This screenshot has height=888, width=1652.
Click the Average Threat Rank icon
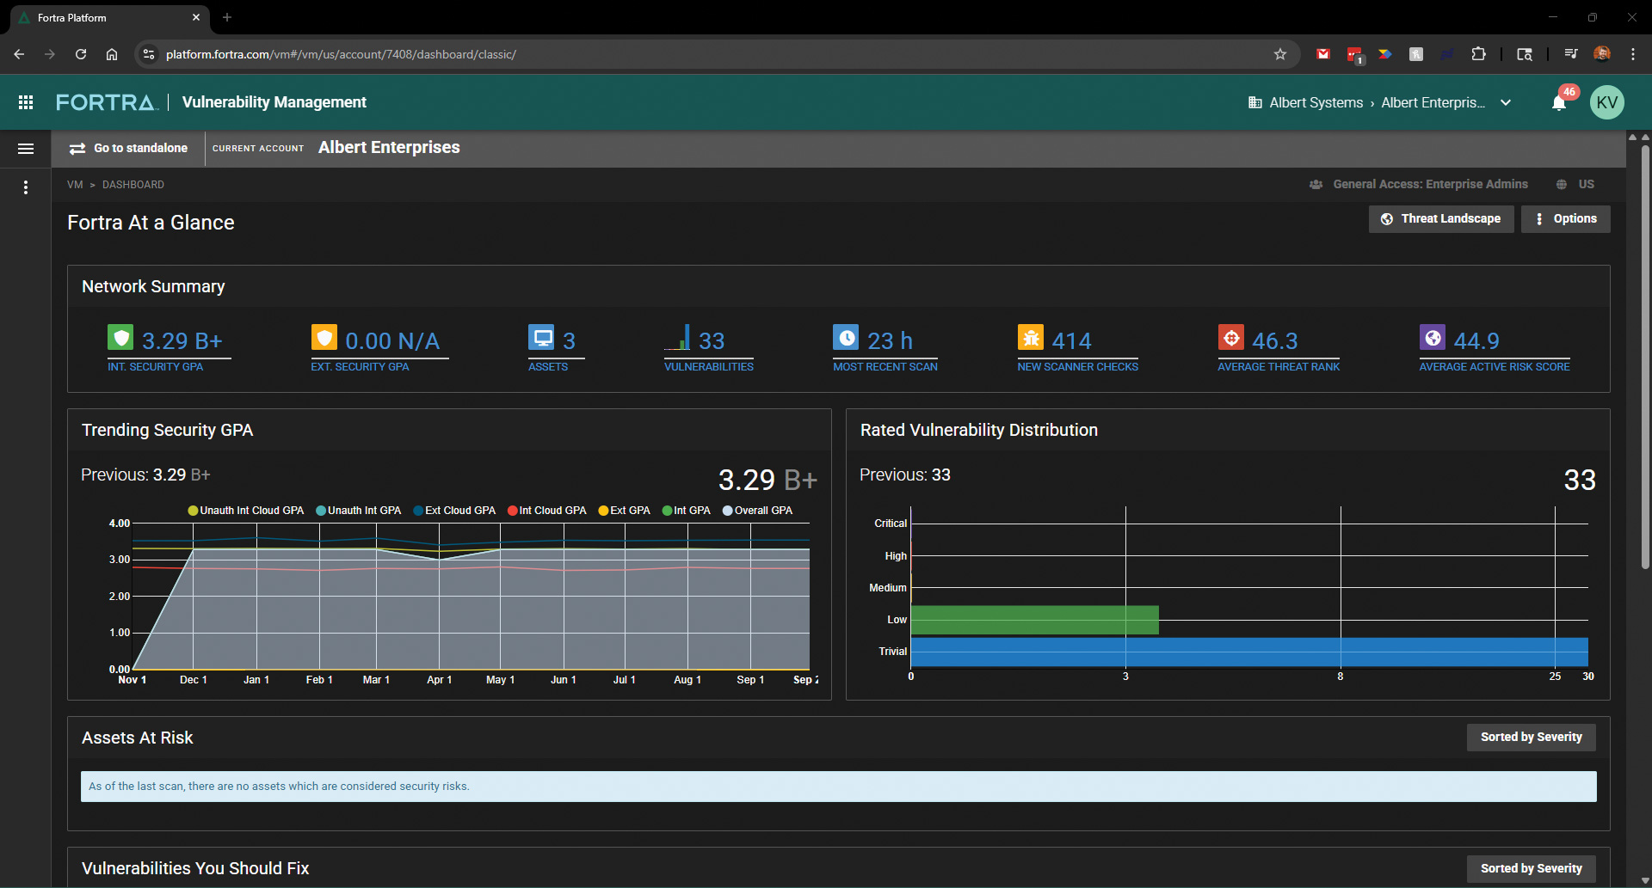click(1231, 337)
